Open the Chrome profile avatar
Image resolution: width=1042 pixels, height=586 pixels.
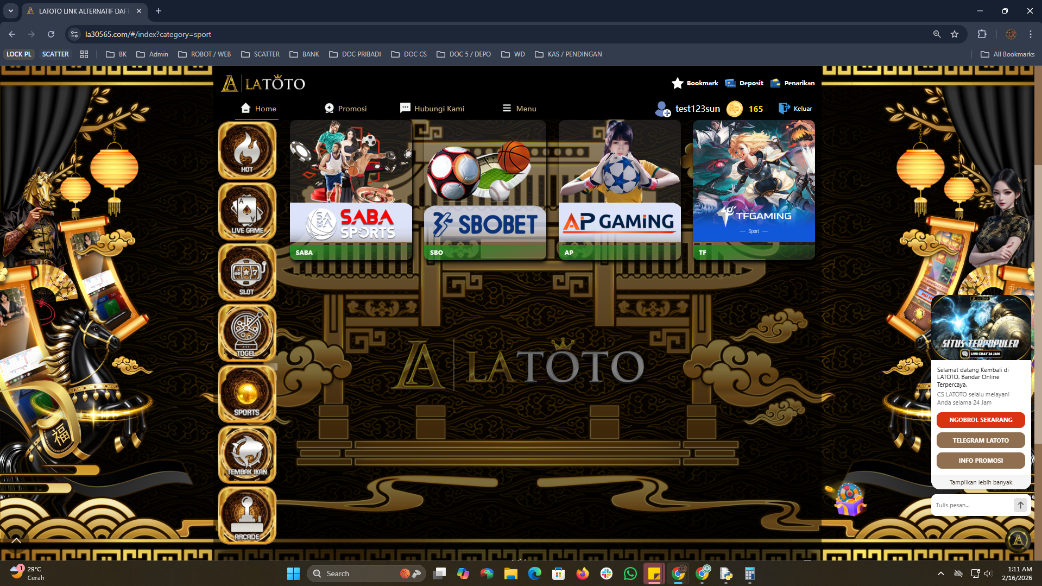1011,34
